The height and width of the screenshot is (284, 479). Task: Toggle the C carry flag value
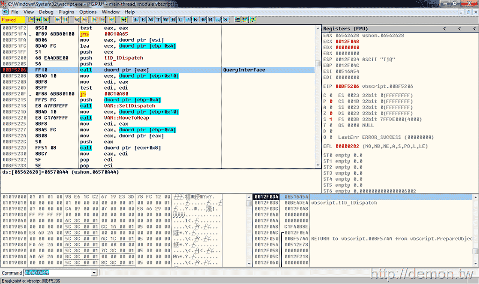click(331, 95)
